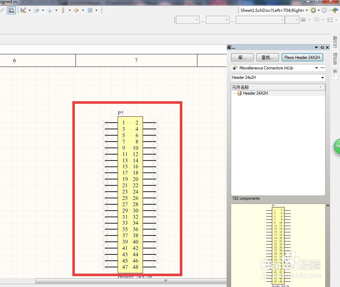Click pin number 1 on the header

(x=124, y=123)
